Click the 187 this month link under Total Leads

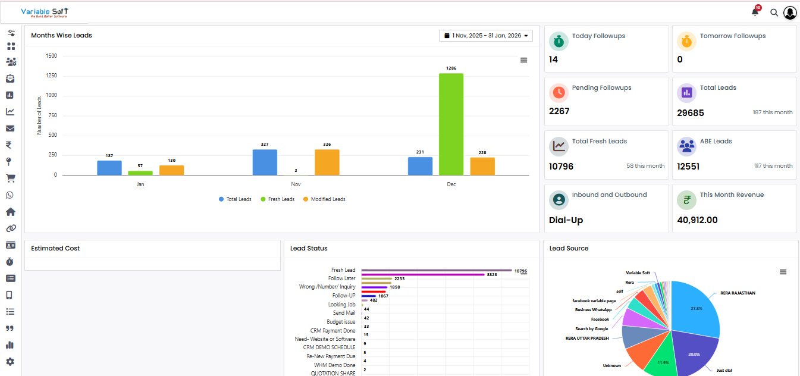[773, 112]
